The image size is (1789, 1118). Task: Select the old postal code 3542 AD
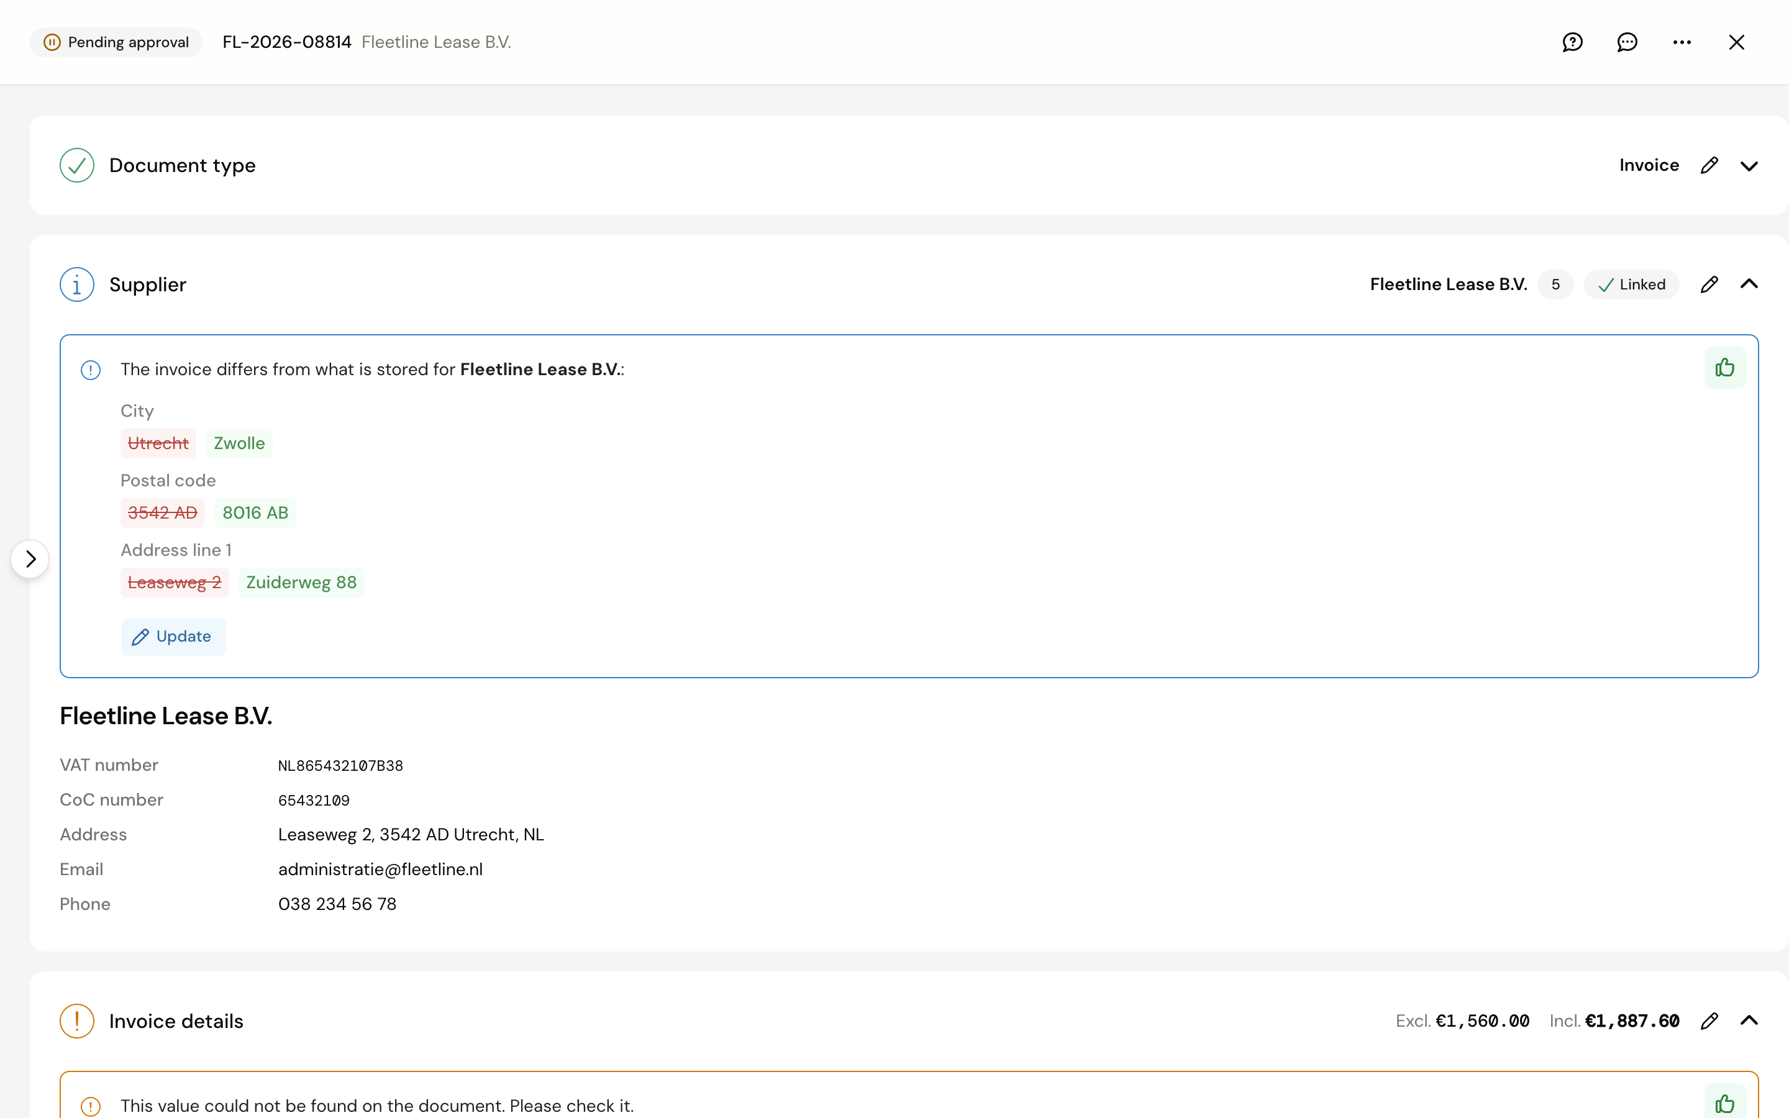[x=163, y=512]
